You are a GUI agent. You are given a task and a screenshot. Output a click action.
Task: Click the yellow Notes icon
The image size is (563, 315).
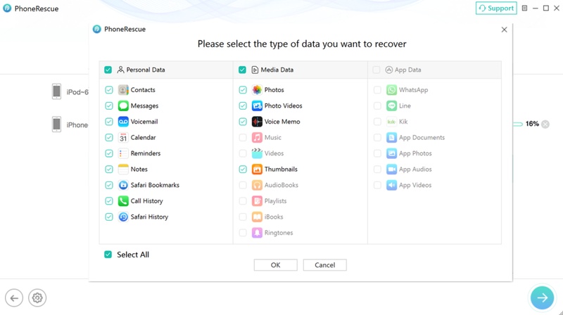123,169
